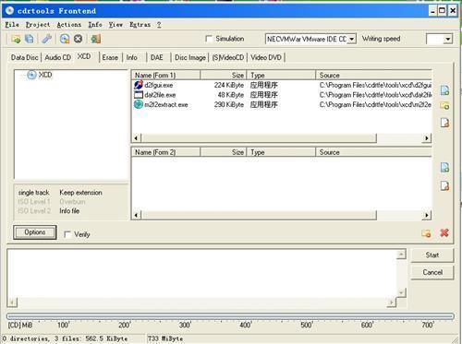The width and height of the screenshot is (462, 344).
Task: Switch to the Disc Image tab
Action: click(190, 57)
